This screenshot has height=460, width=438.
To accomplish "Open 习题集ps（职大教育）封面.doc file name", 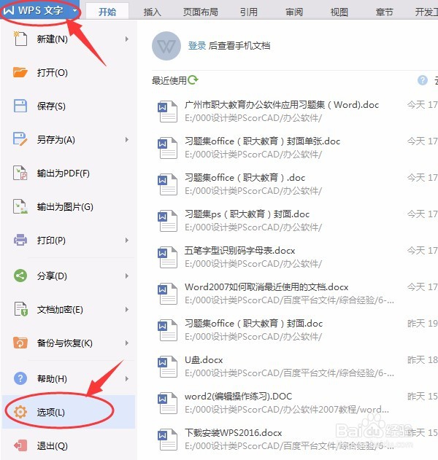I will pos(247,214).
